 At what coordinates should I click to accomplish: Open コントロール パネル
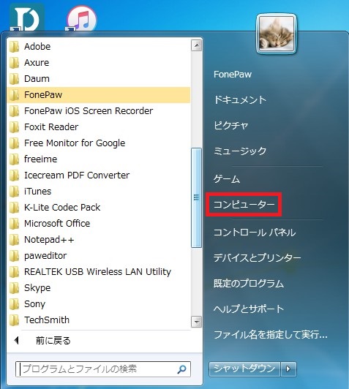[x=255, y=233]
